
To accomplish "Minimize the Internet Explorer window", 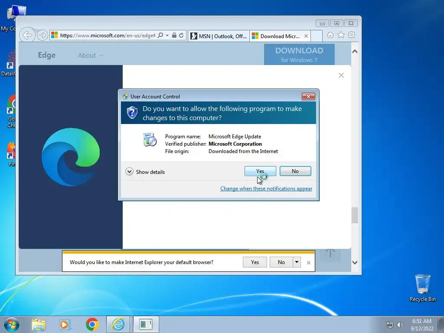I will [322, 23].
